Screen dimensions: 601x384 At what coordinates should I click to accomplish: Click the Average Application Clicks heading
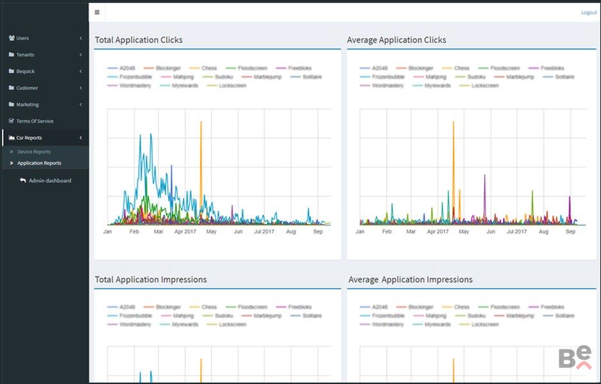pos(396,40)
